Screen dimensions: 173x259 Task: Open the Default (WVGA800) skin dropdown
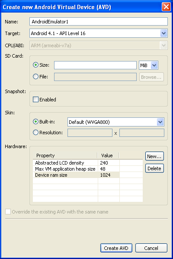coord(116,122)
